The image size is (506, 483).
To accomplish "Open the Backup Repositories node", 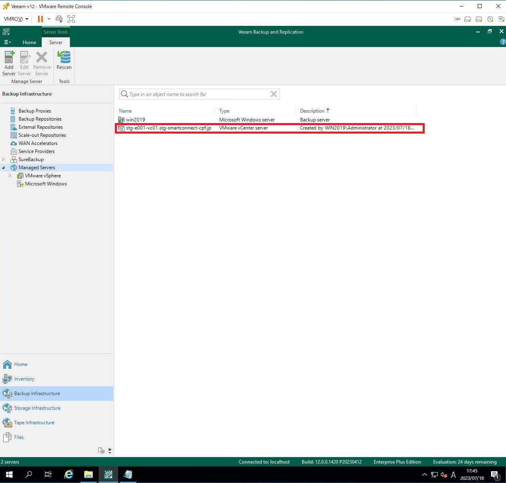I will (40, 119).
